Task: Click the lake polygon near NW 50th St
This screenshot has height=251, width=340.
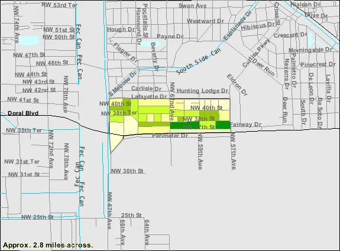Action: tap(29, 41)
